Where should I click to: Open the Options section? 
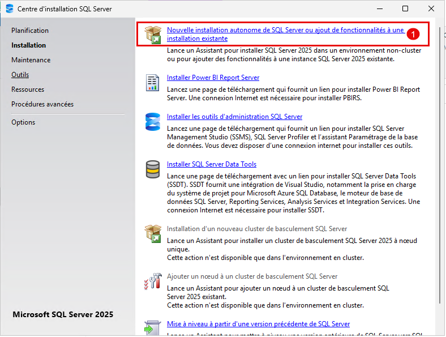[x=23, y=122]
